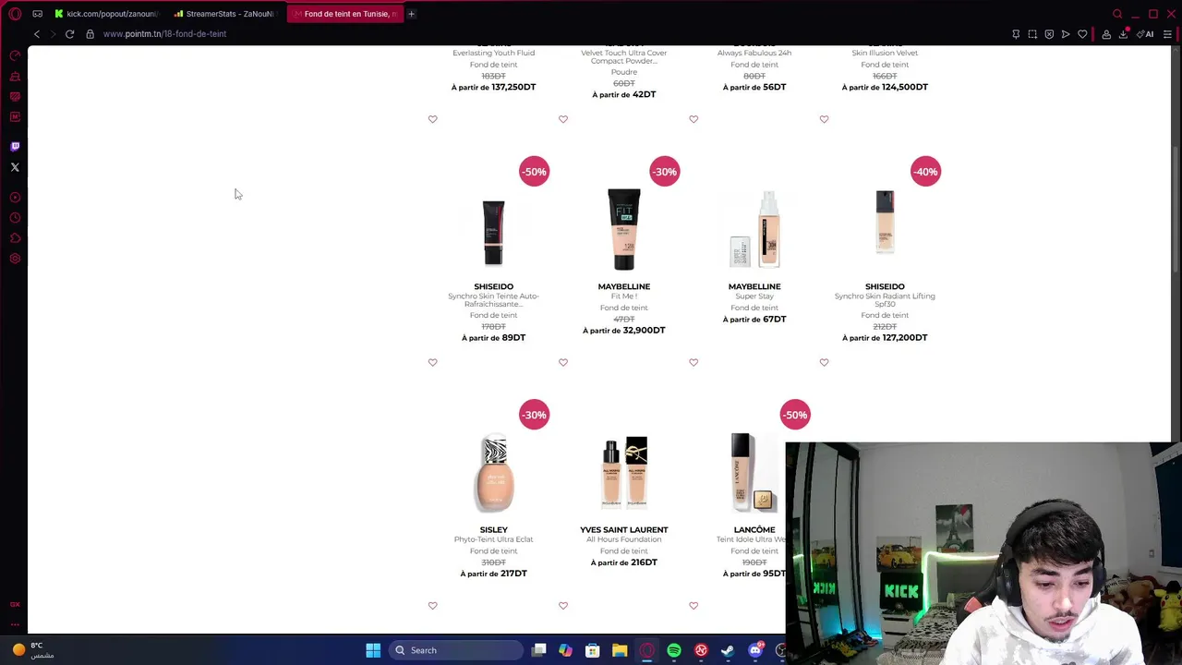Switch to the StreamerStats tab

click(228, 14)
